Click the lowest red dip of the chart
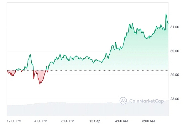188x125 pixels. 40,84
